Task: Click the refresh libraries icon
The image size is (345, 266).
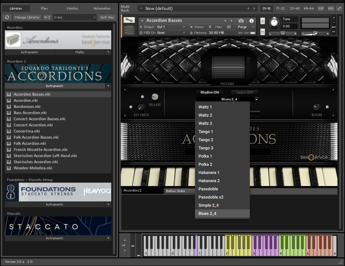Action: pos(7,17)
